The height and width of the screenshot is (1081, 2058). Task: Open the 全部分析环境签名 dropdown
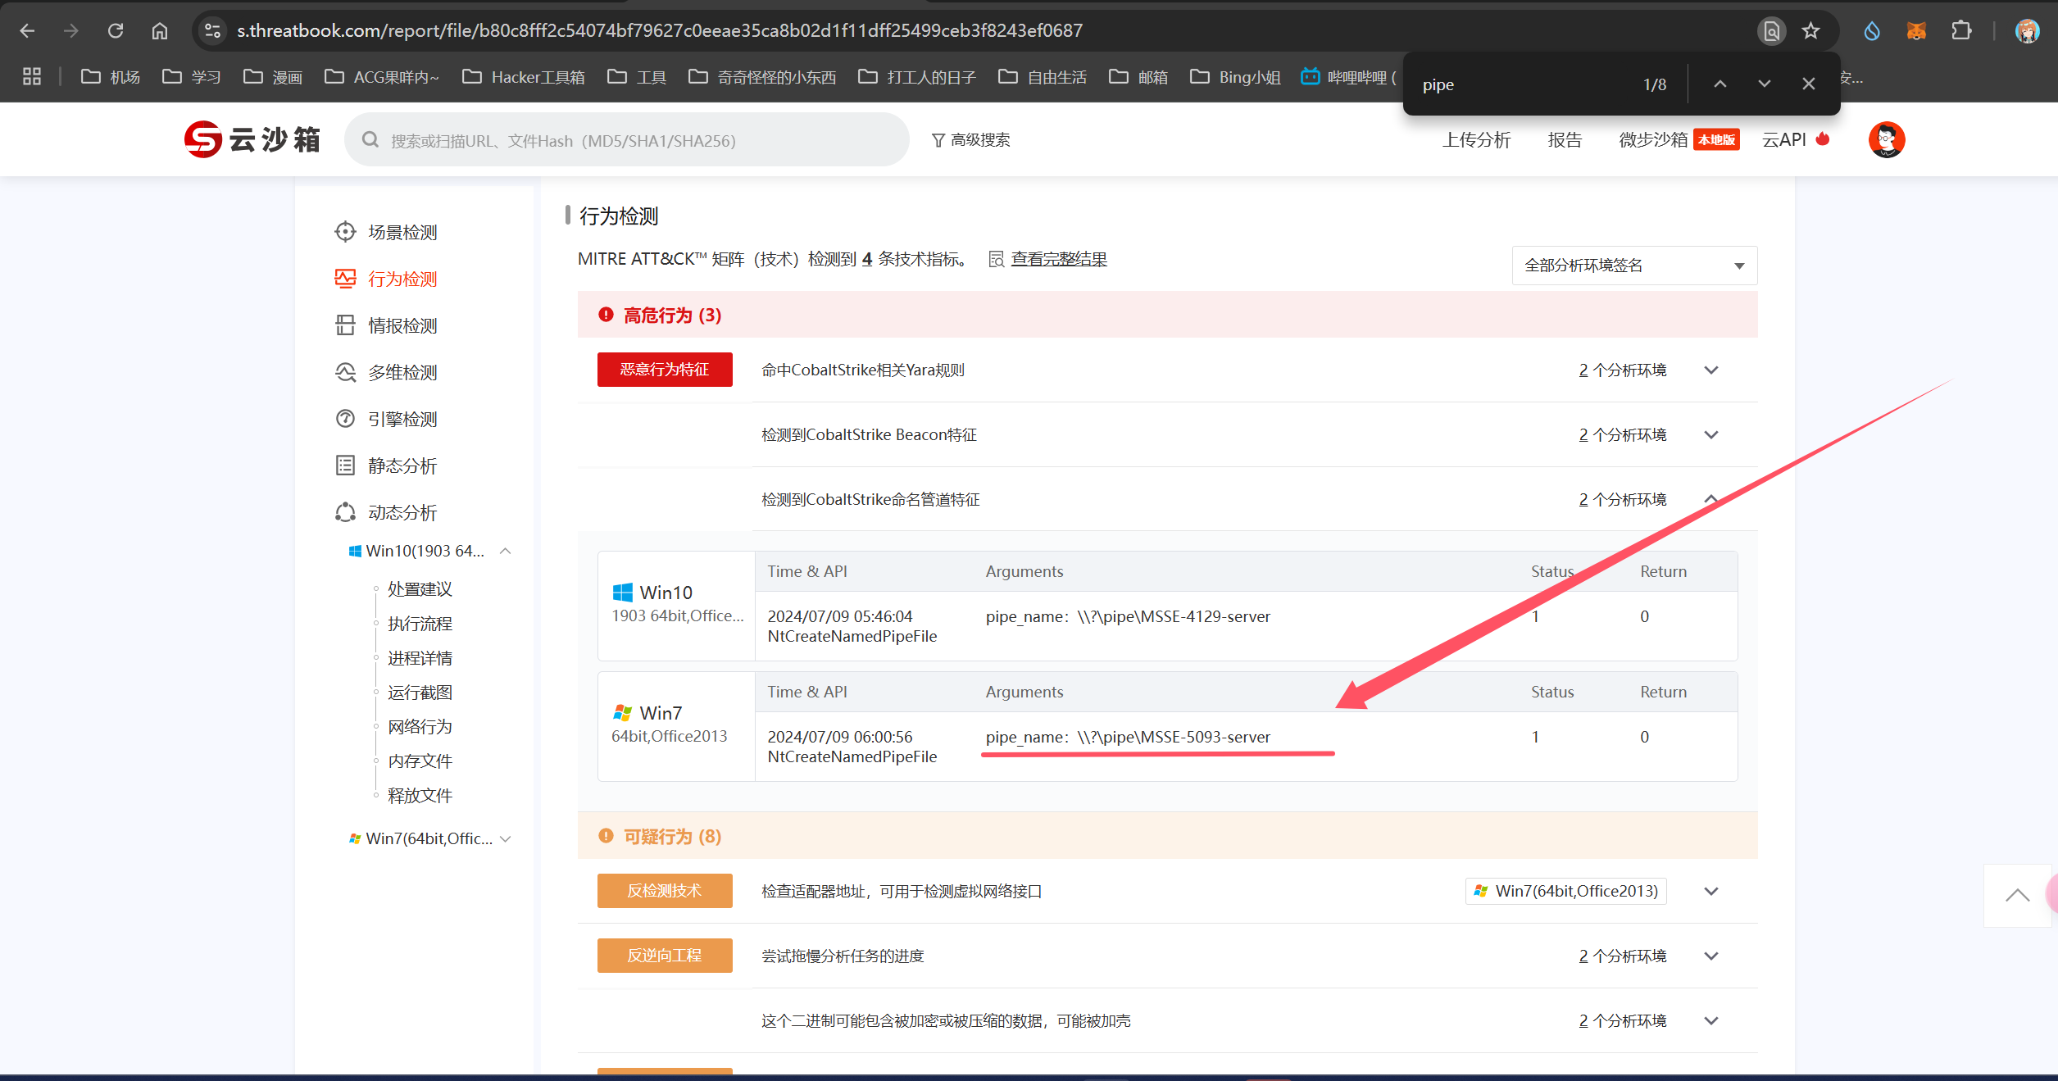[x=1633, y=266]
